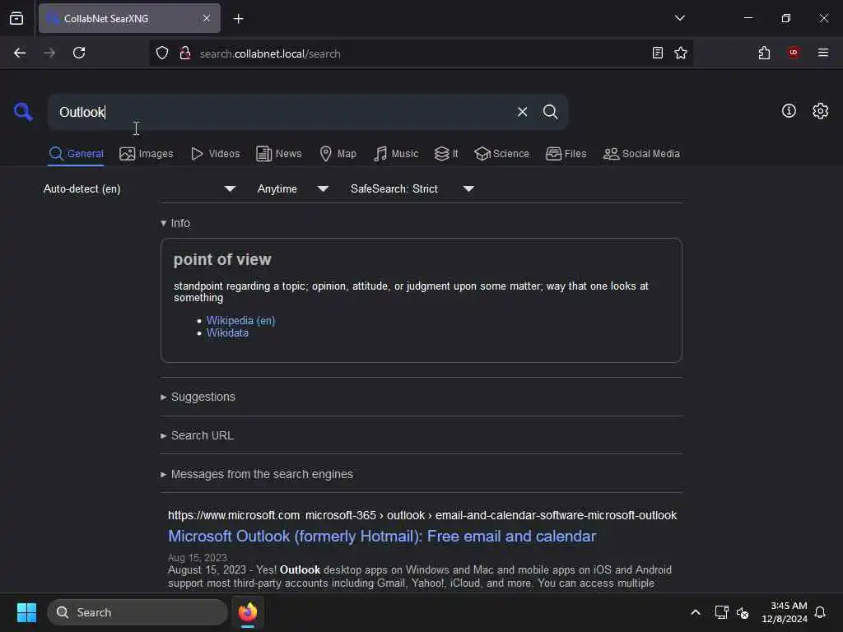Switch to Files search category

coord(566,154)
